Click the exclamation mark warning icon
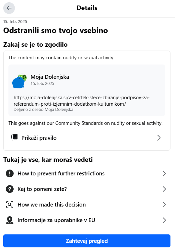175x249 pixels. point(10,173)
